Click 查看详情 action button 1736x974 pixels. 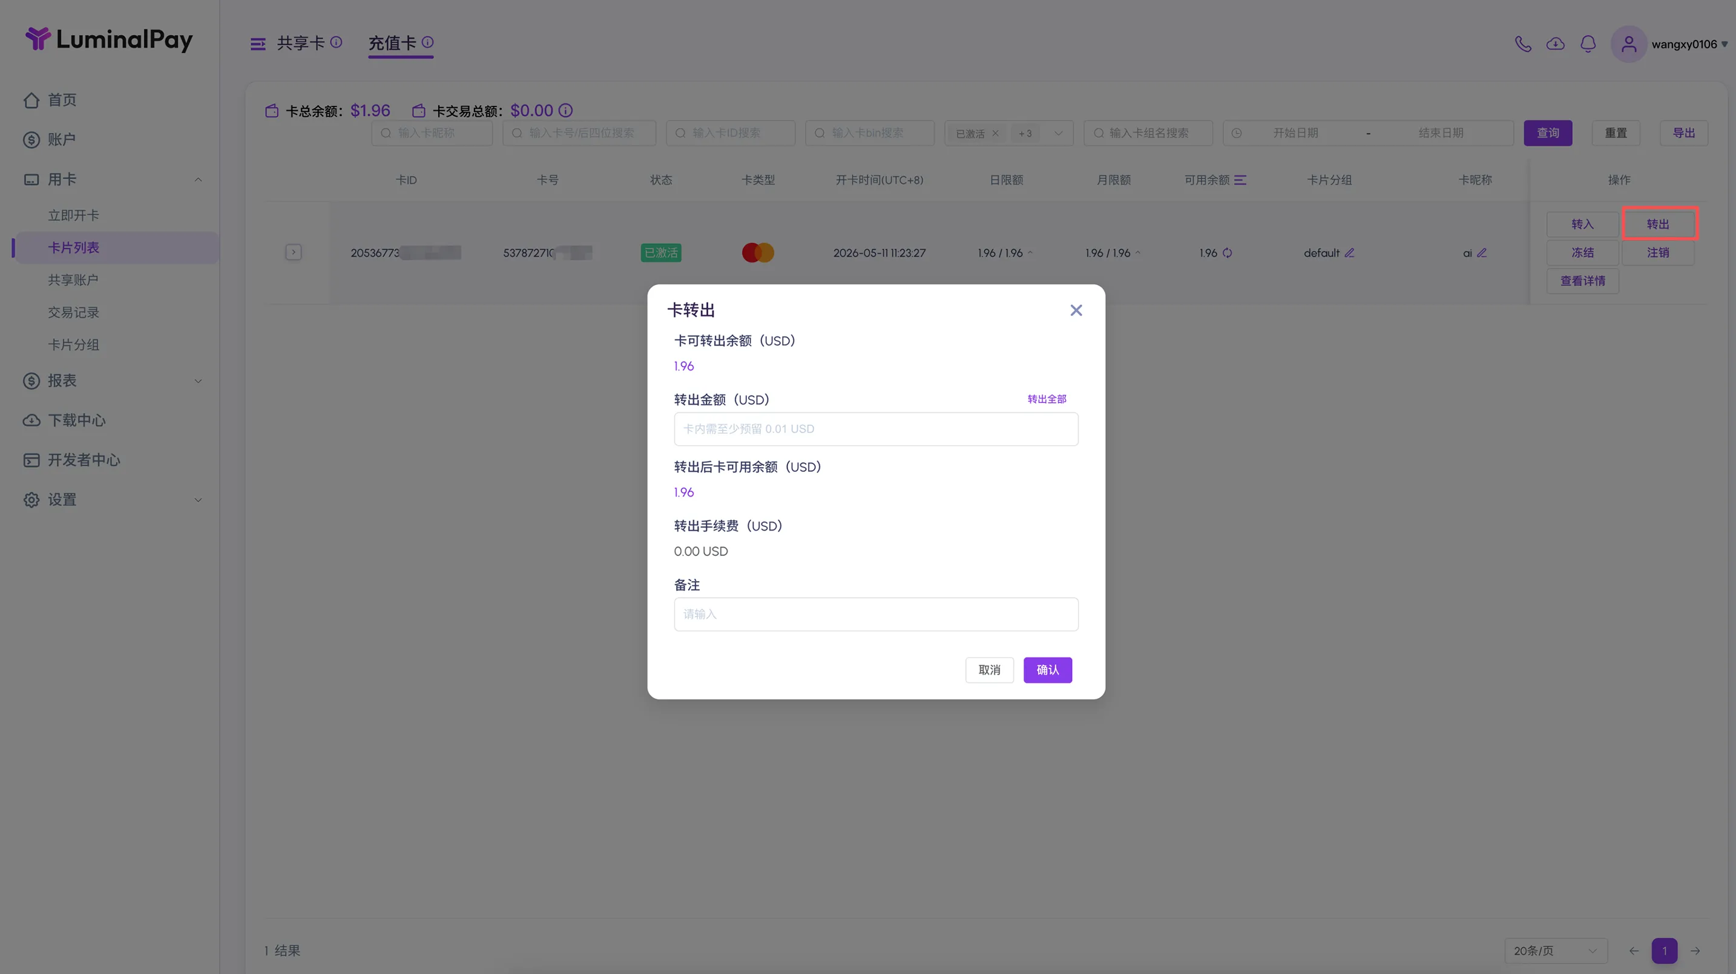coord(1582,281)
